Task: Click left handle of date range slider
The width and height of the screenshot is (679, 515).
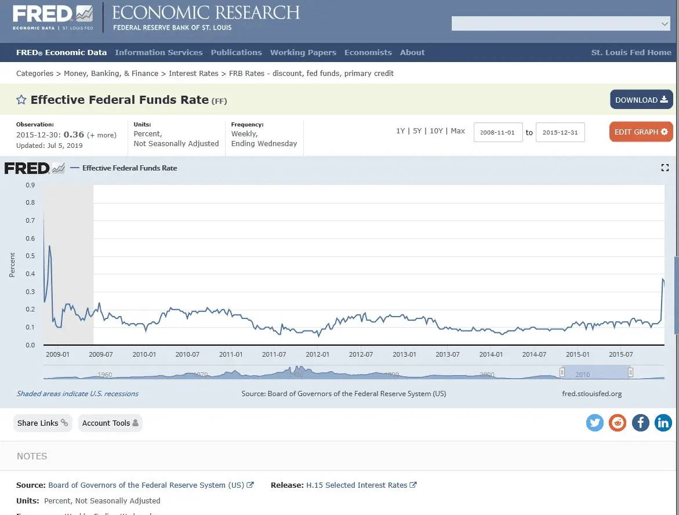Action: [x=561, y=372]
